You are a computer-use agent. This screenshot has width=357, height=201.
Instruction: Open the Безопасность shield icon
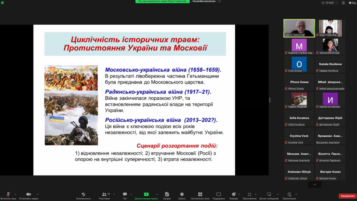coord(83,195)
